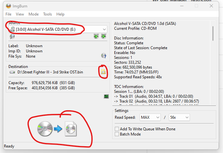Close the ImgBurn window

tap(211, 6)
